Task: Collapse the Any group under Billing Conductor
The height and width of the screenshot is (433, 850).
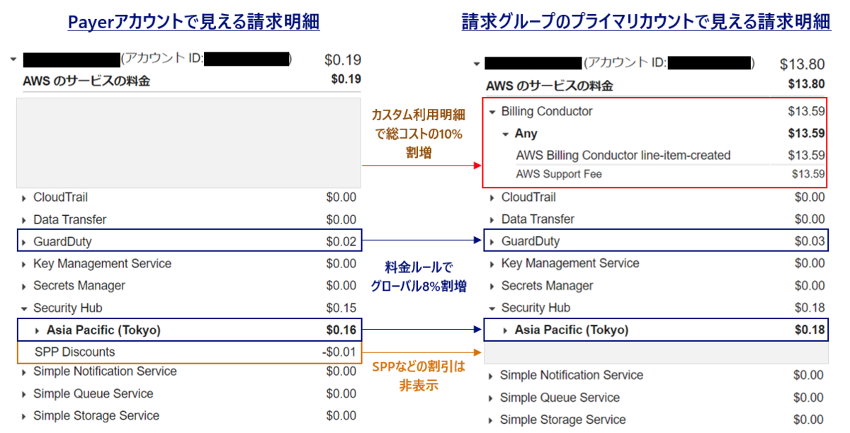Action: (506, 133)
